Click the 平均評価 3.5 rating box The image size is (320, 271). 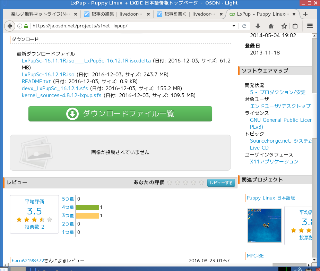(x=34, y=214)
